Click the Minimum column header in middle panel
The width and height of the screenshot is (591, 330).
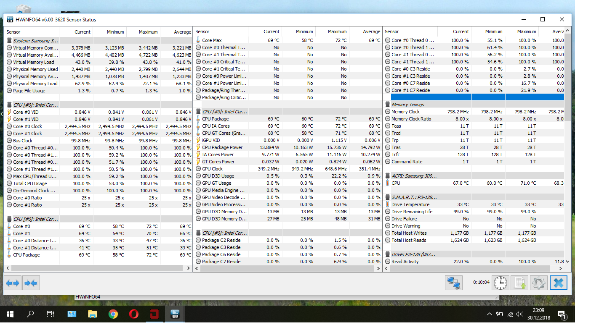click(299, 31)
